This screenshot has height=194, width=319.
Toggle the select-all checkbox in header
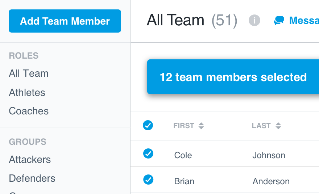coord(148,125)
